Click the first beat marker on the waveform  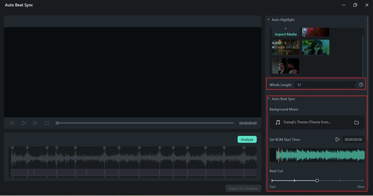point(13,148)
